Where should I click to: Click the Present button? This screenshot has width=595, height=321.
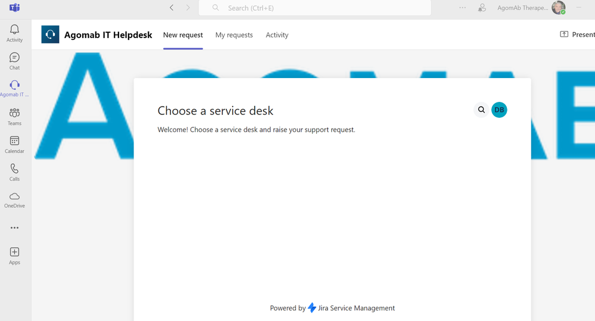pos(577,35)
